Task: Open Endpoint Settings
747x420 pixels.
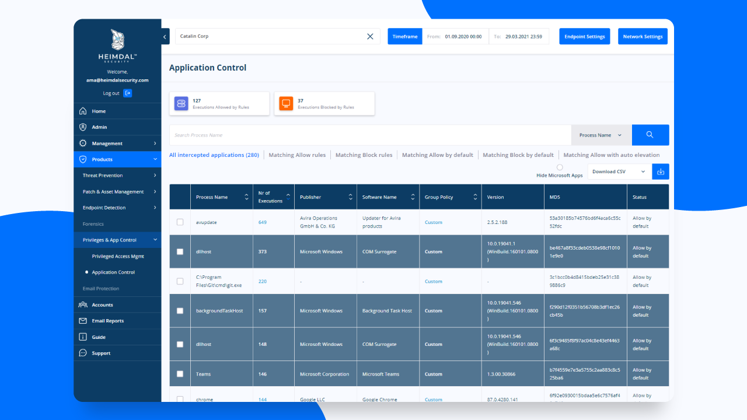Action: (x=584, y=36)
